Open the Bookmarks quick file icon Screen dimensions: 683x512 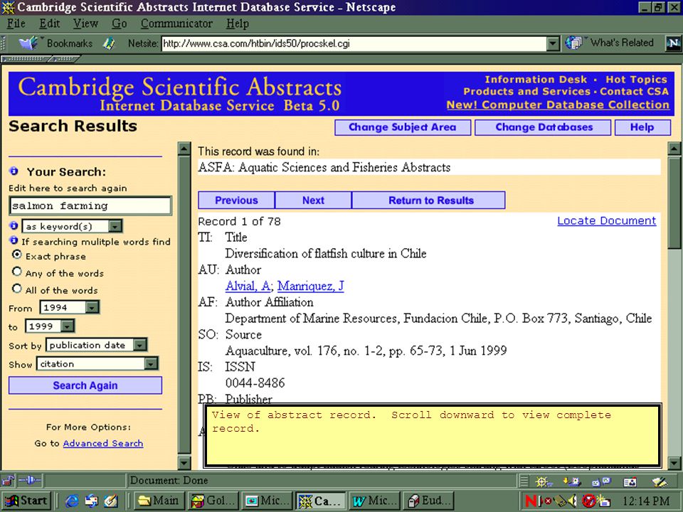29,43
